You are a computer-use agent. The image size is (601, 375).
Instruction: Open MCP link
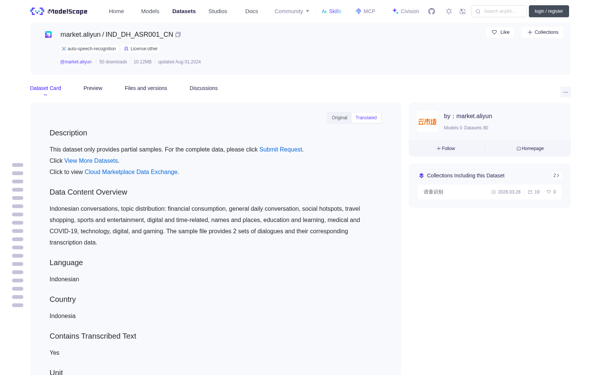point(365,11)
